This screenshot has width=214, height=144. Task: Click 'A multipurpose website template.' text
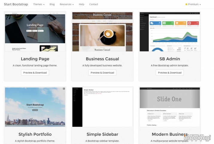point(170,141)
